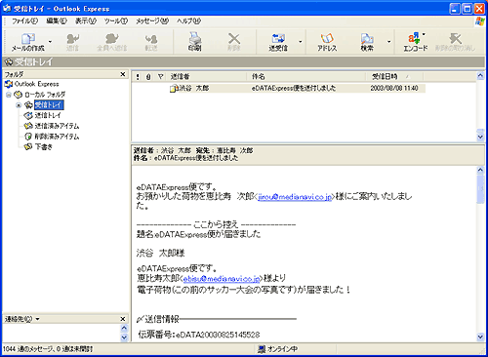Image resolution: width=488 pixels, height=357 pixels.
Task: Close the Contacts (連絡先) pane
Action: click(x=123, y=319)
